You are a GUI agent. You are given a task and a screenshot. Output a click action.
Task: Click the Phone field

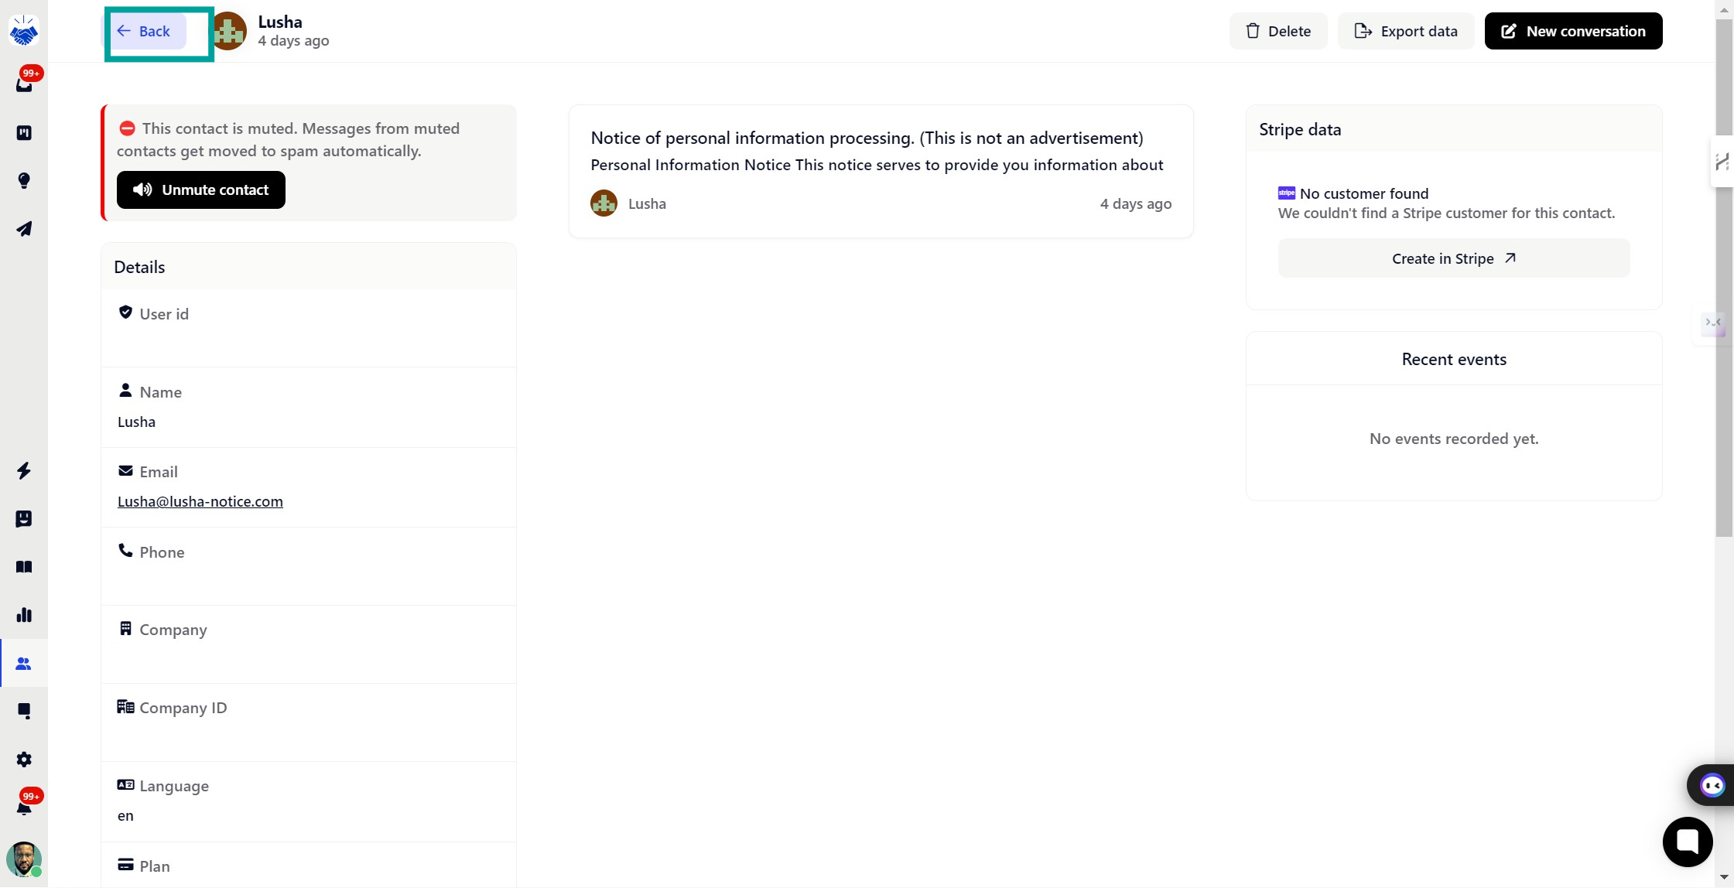(309, 566)
